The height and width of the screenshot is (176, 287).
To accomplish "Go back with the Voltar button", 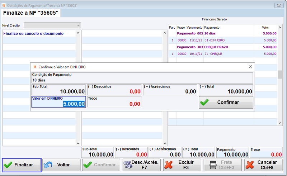I will [61, 165].
